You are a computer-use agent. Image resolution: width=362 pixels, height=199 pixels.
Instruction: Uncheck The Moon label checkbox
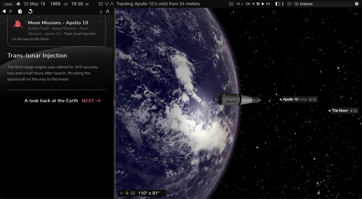coord(355,111)
